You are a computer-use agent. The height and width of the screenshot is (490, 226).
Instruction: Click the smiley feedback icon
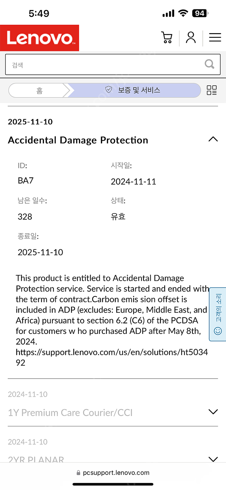point(218,331)
